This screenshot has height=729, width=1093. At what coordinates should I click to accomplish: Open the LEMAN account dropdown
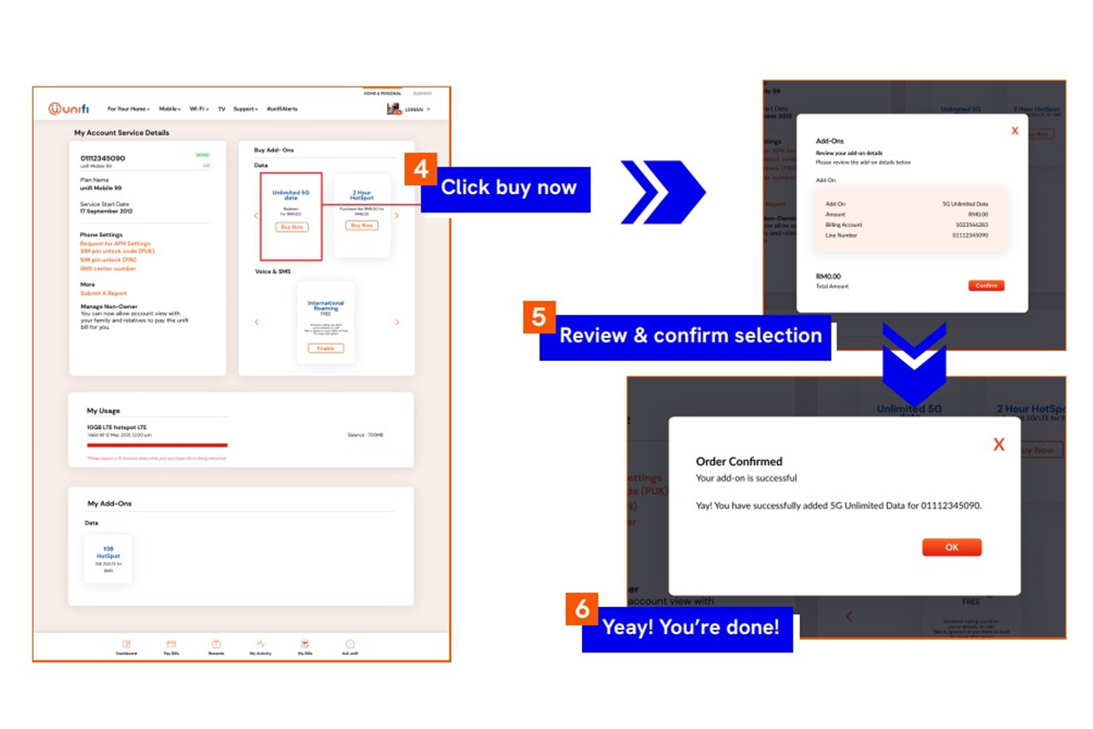418,109
